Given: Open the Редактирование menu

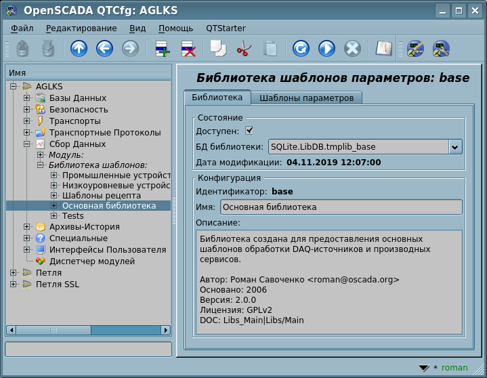Looking at the screenshot, I should [x=81, y=28].
